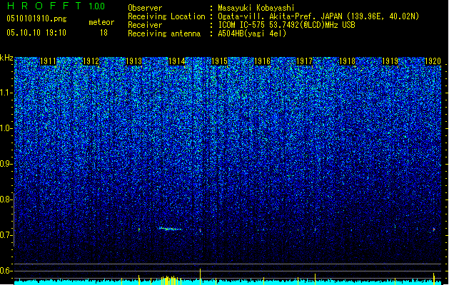Click the 1919 time marker
This screenshot has height=285, width=449.
[x=390, y=61]
